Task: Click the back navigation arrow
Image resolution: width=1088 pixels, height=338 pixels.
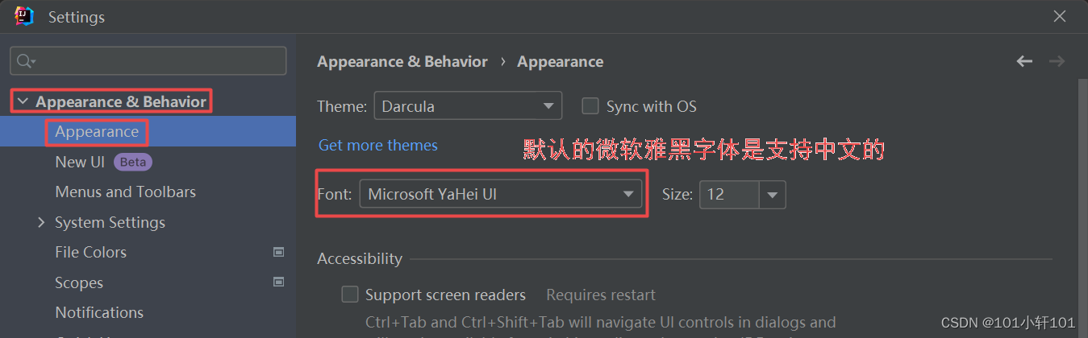Action: click(x=1024, y=62)
